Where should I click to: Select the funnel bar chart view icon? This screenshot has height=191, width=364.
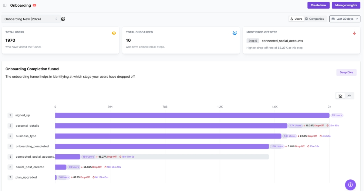(x=340, y=95)
